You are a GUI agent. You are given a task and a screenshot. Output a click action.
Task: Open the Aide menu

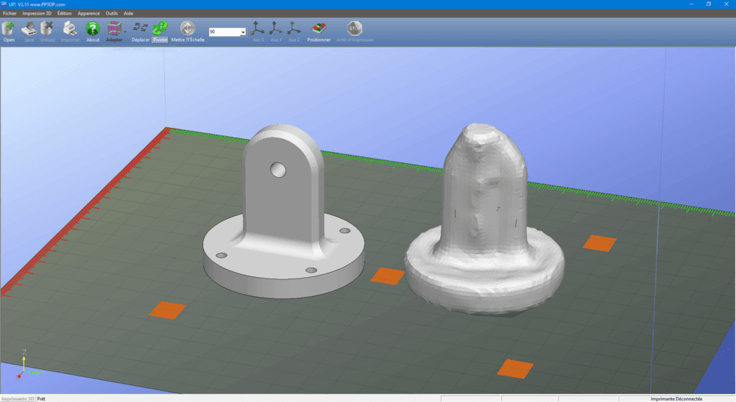click(x=128, y=13)
